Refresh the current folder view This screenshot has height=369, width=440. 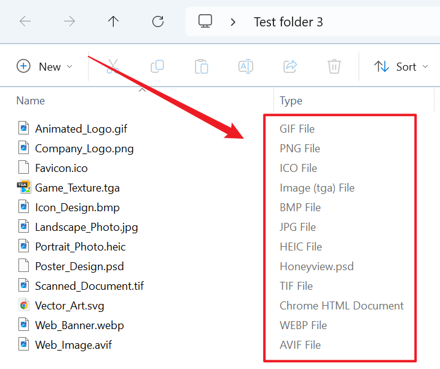click(x=158, y=21)
